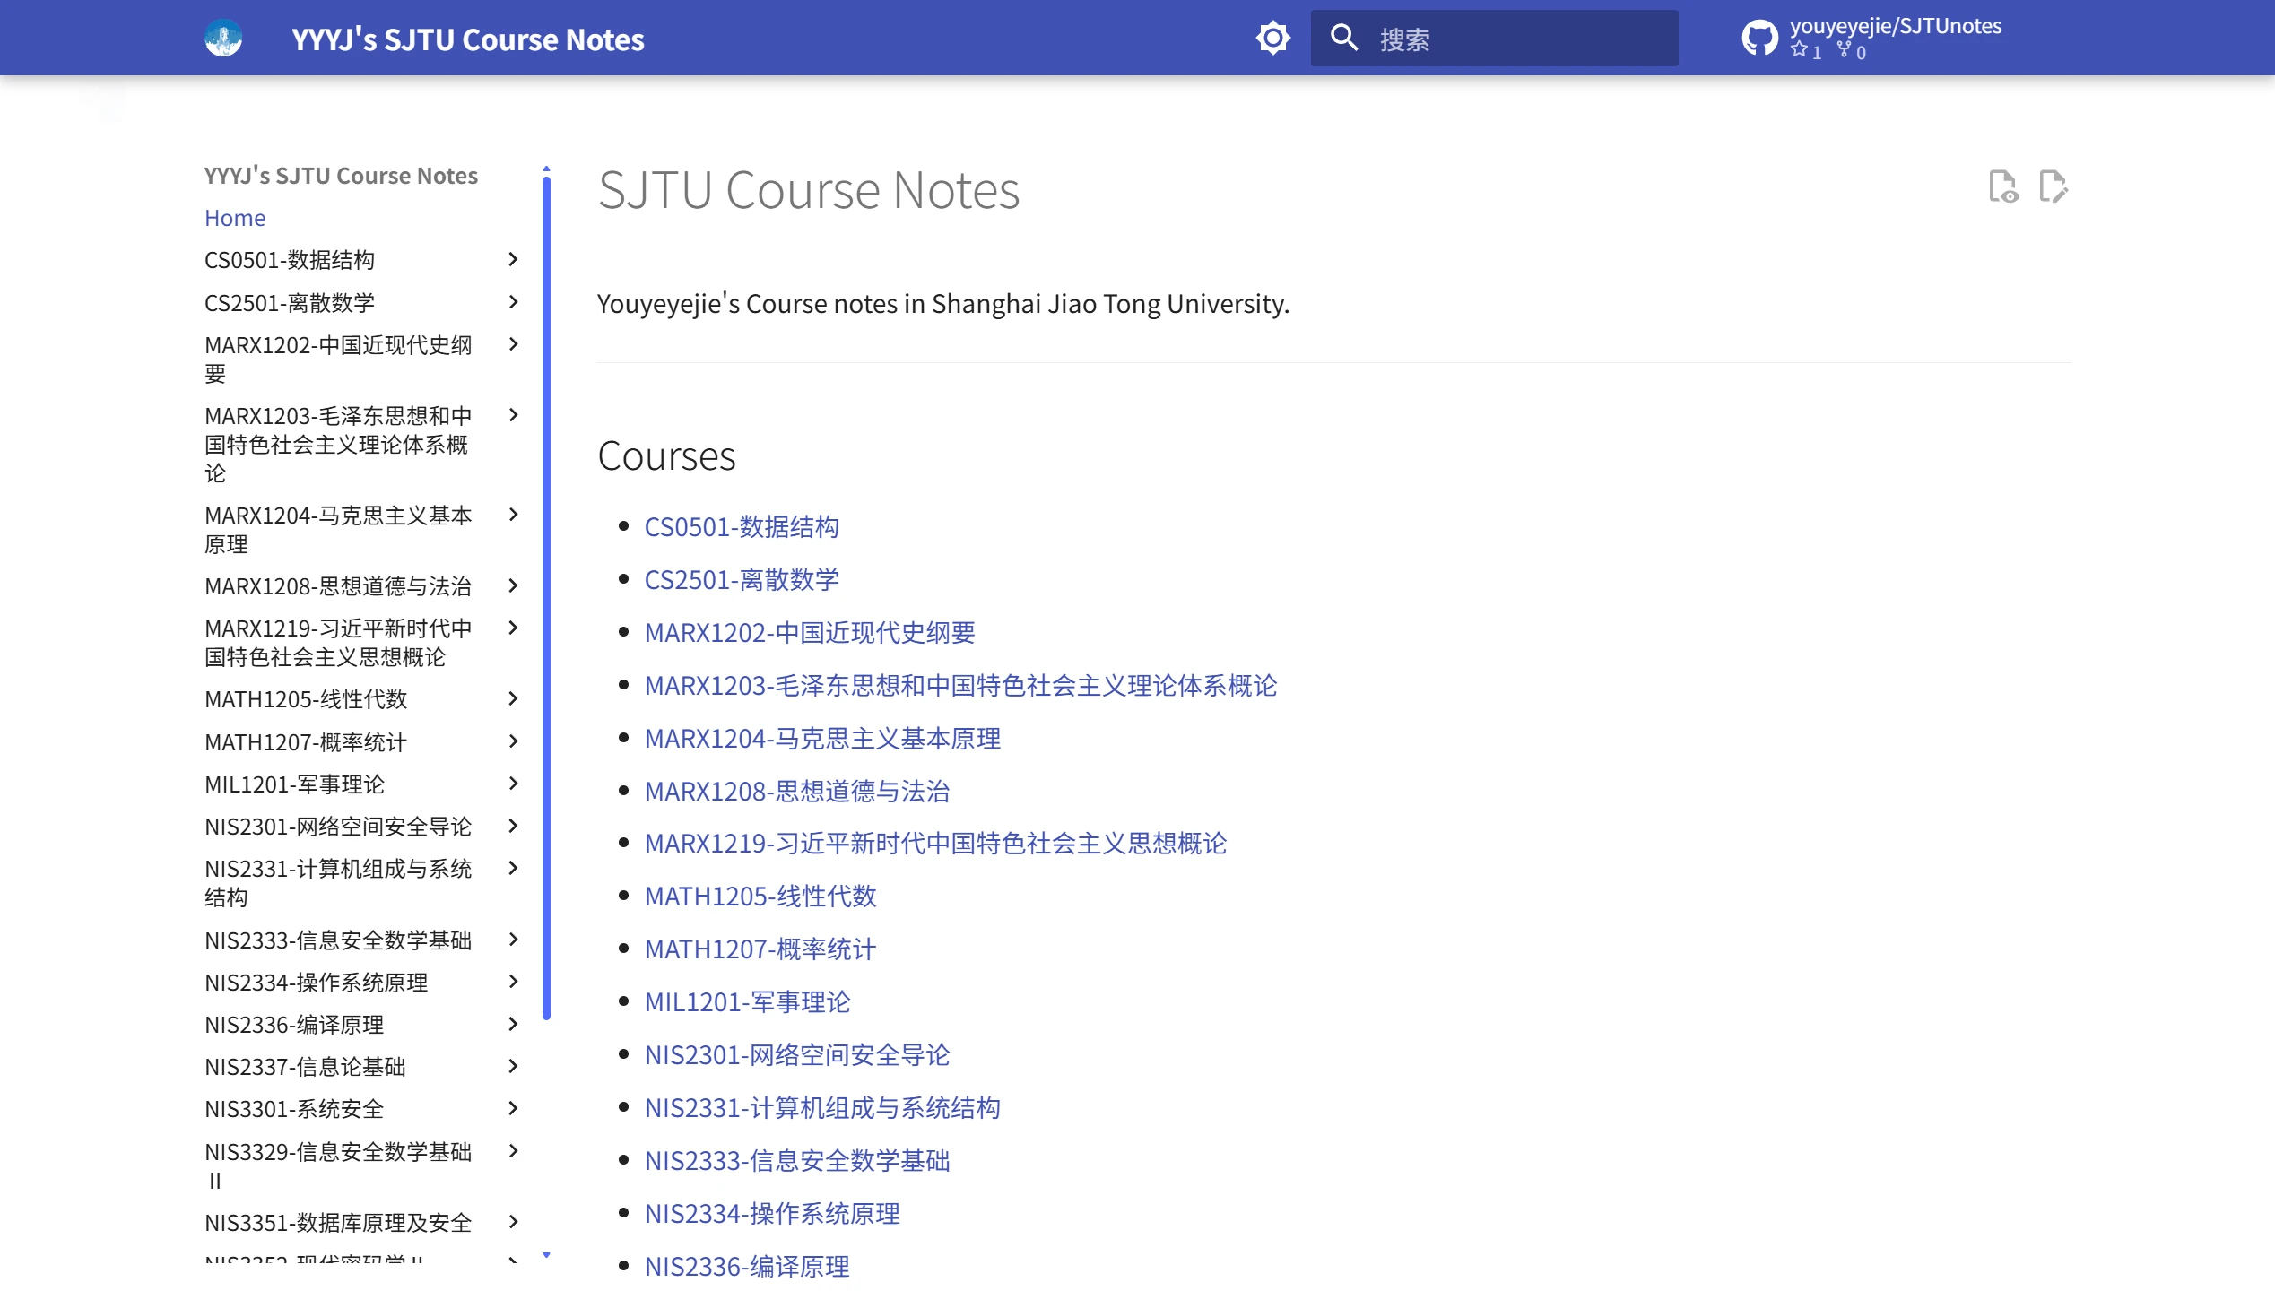Expand MATH1205-线性代数 sidebar chevron
Viewport: 2275px width, 1291px height.
[513, 698]
